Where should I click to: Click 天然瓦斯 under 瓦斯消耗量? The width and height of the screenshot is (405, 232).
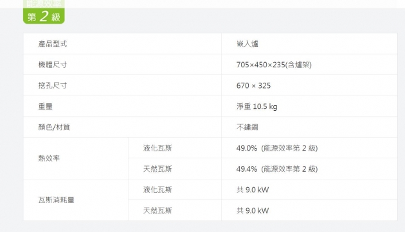(x=157, y=210)
